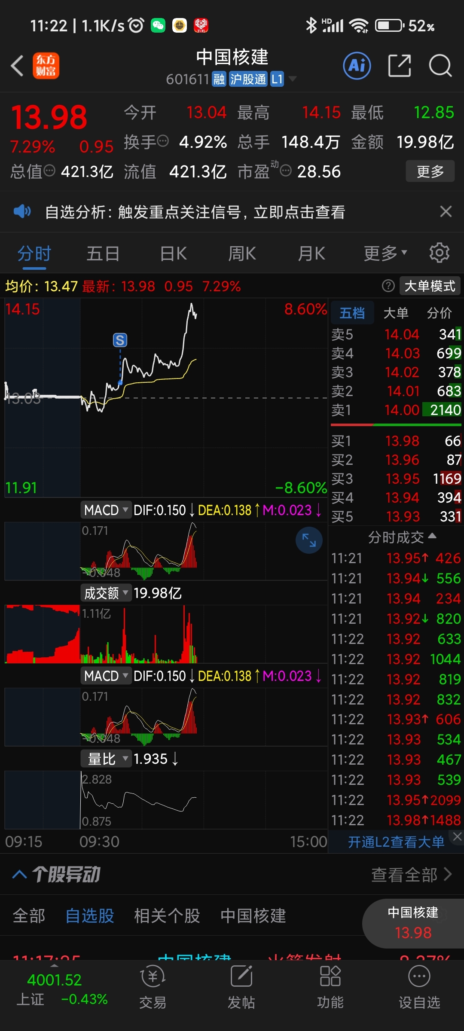Switch to the 分价 tab
Screen dimensions: 464x1031
(x=439, y=313)
